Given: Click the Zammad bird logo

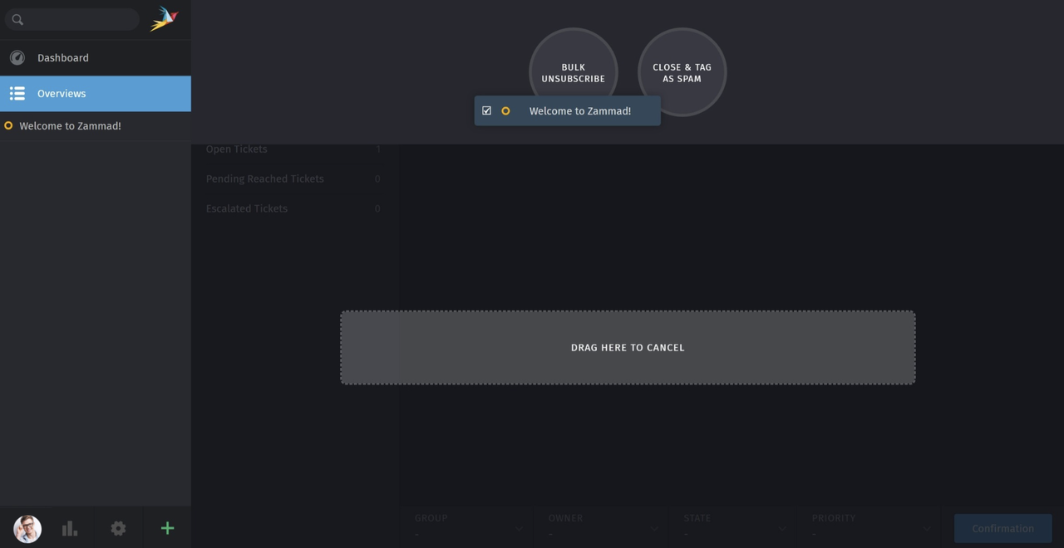Looking at the screenshot, I should pos(164,17).
